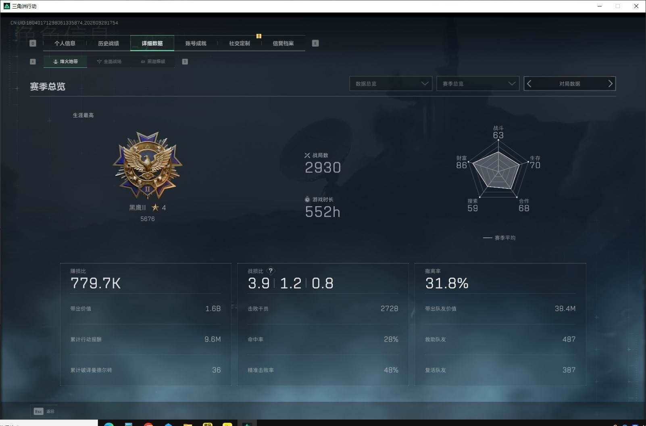
Task: Click the 带出价值 row
Action: coord(146,309)
